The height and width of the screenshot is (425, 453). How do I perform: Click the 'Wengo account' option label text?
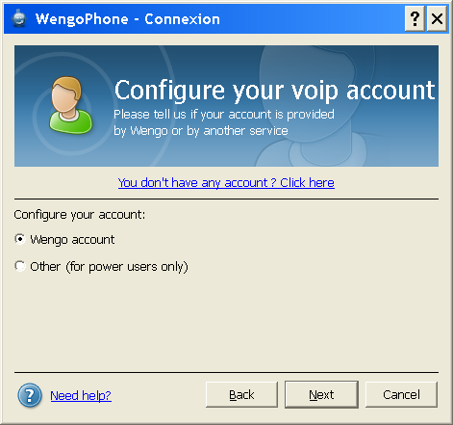pos(72,240)
